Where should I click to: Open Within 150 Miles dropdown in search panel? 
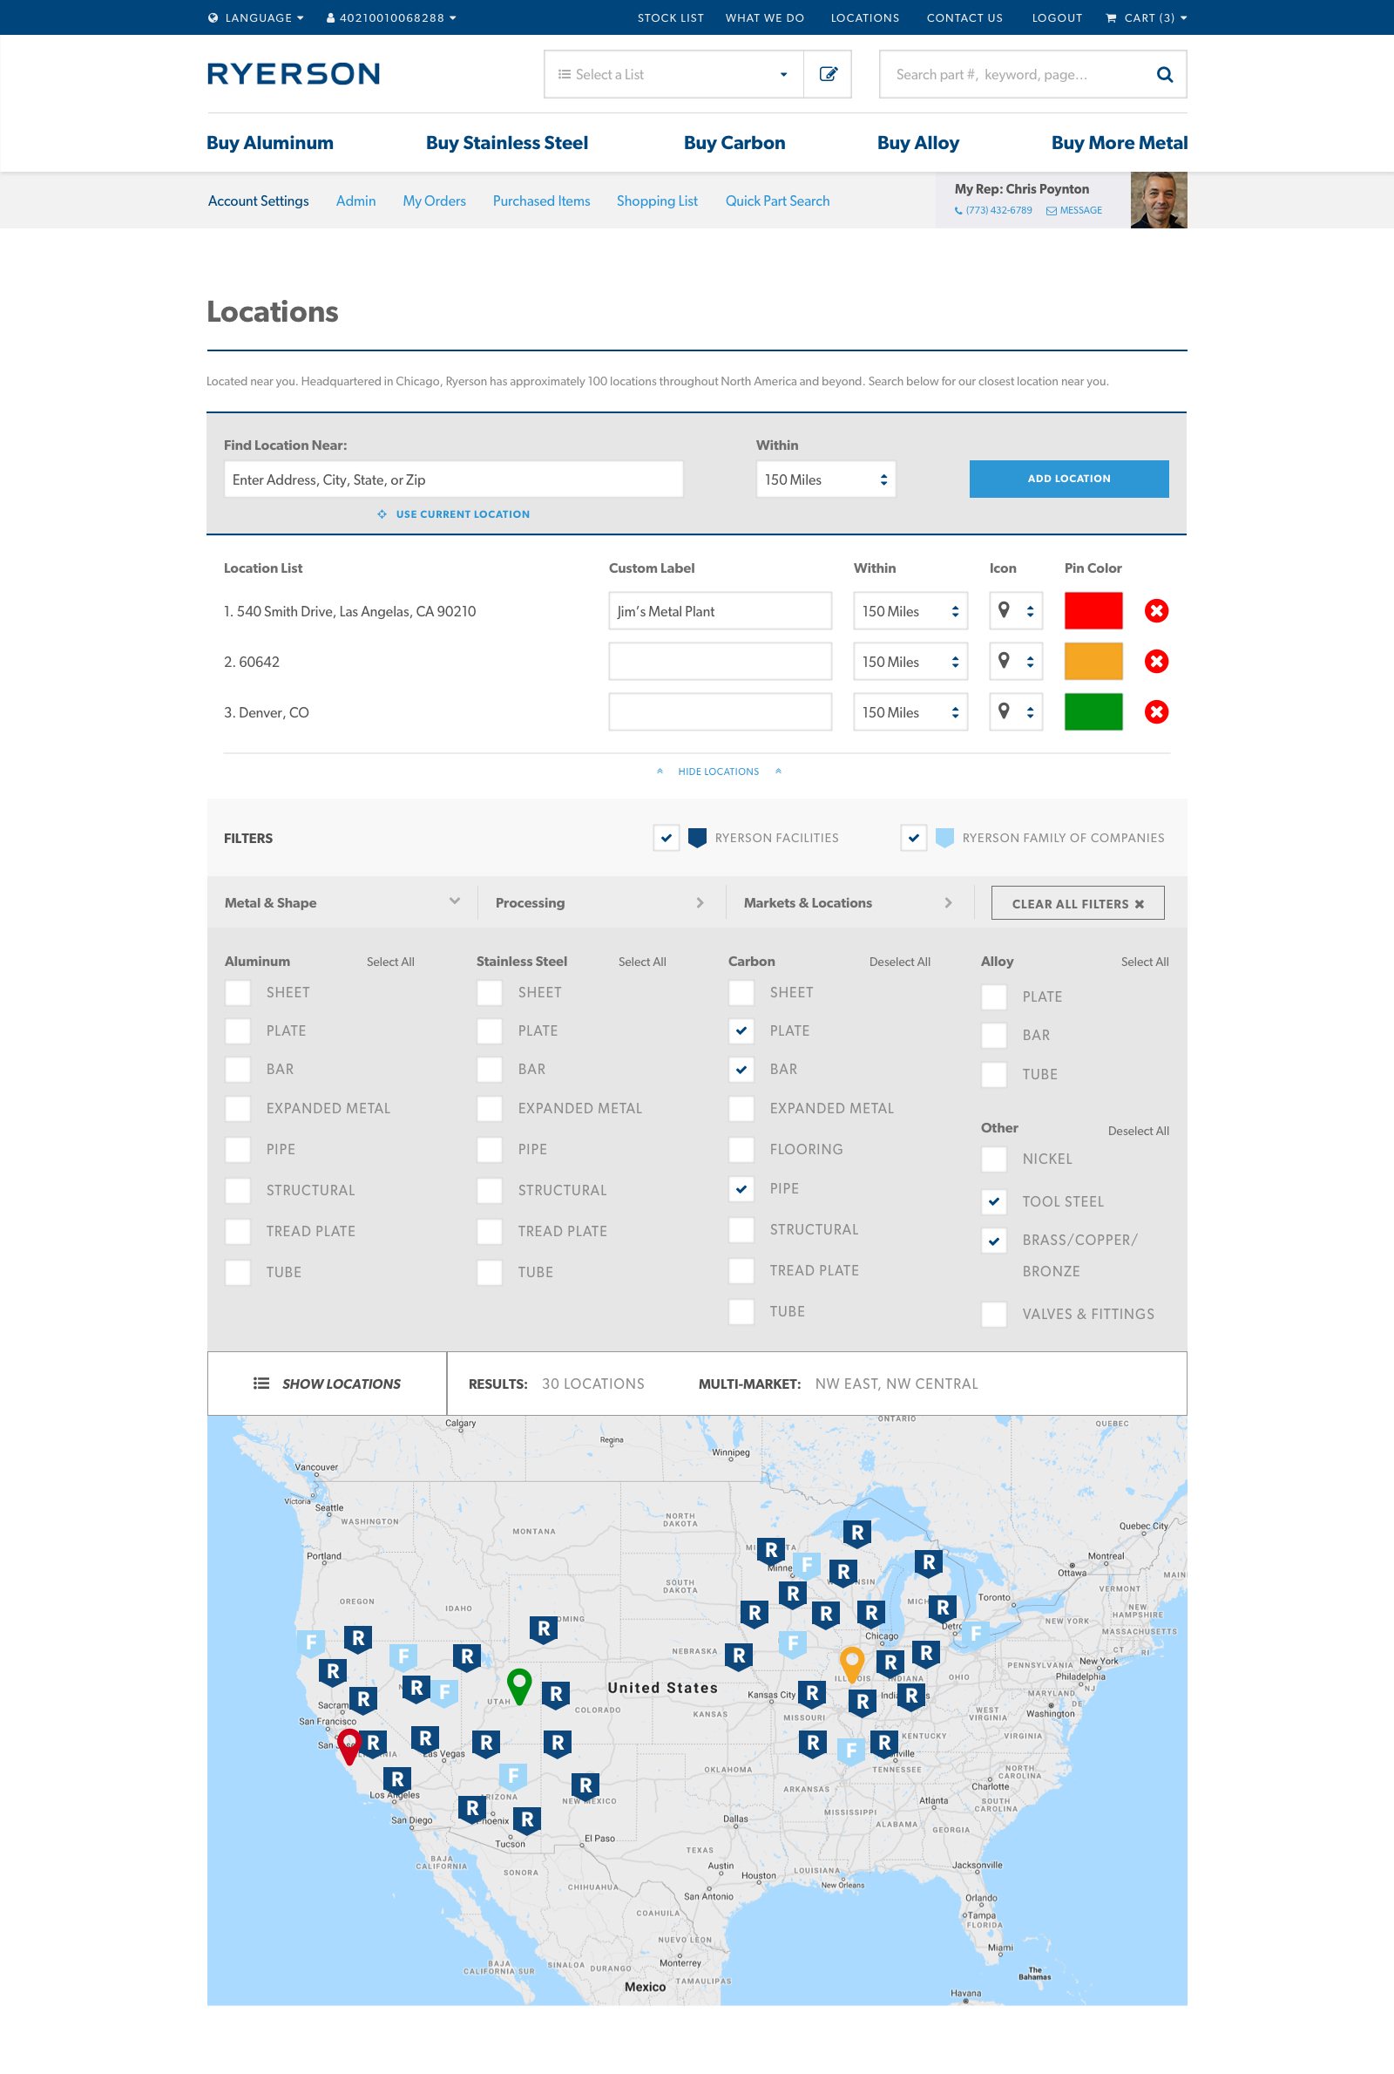[825, 479]
